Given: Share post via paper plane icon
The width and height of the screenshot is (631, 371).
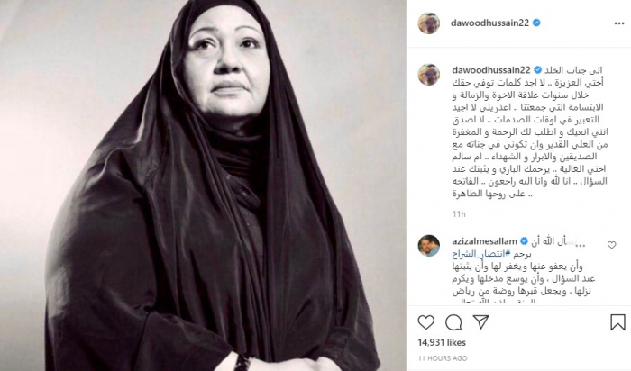Looking at the screenshot, I should (x=480, y=321).
